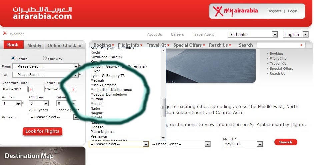The height and width of the screenshot is (165, 314).
Task: Click the destination list scroll up arrow
Action: pyautogui.click(x=163, y=50)
